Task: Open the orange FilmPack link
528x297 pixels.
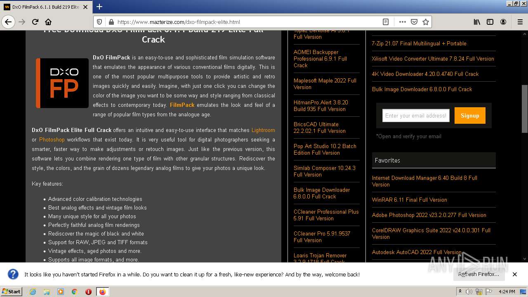Action: (182, 105)
